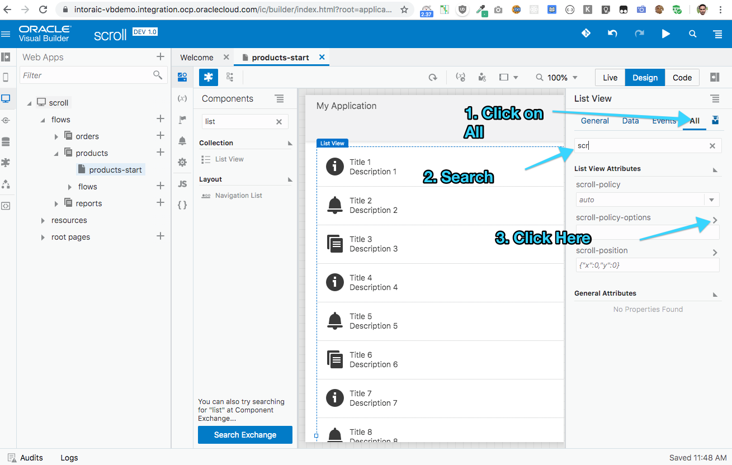Viewport: 732px width, 465px height.
Task: Open Source View sidebar icon
Action: tap(6, 205)
